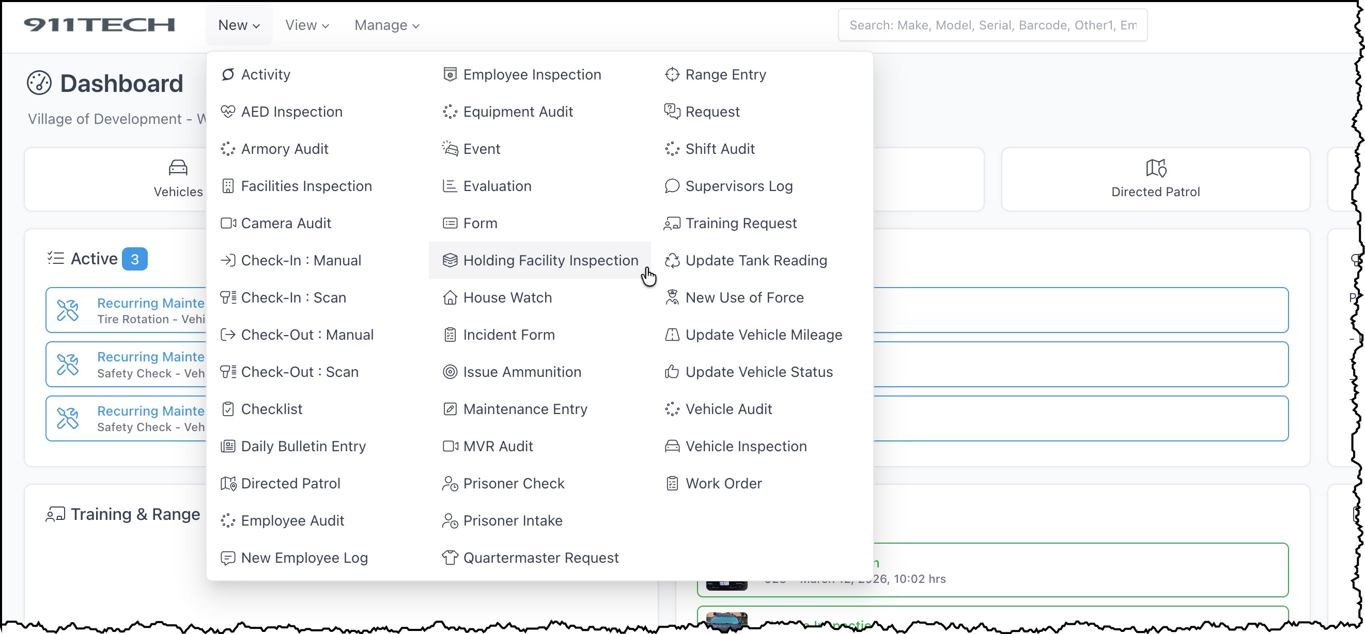The width and height of the screenshot is (1365, 634).
Task: Click the Directed Patrol map icon in menu
Action: click(x=228, y=484)
